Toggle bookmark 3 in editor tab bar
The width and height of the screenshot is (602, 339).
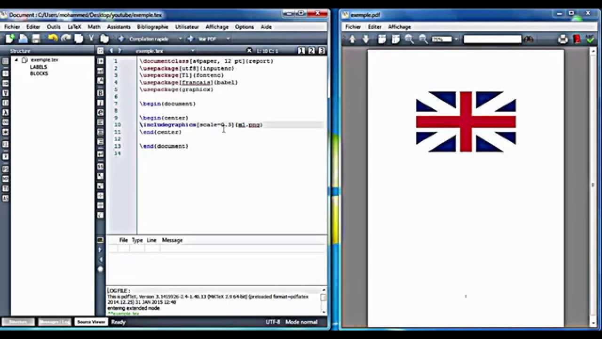322,50
